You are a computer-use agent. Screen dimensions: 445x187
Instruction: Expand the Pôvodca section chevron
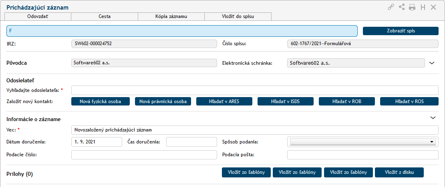click(x=432, y=63)
